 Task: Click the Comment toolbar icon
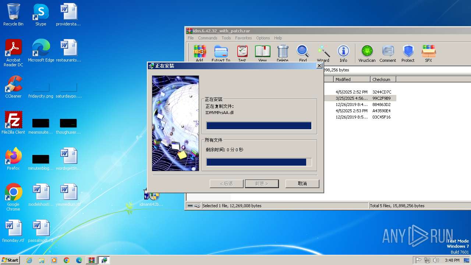388,53
